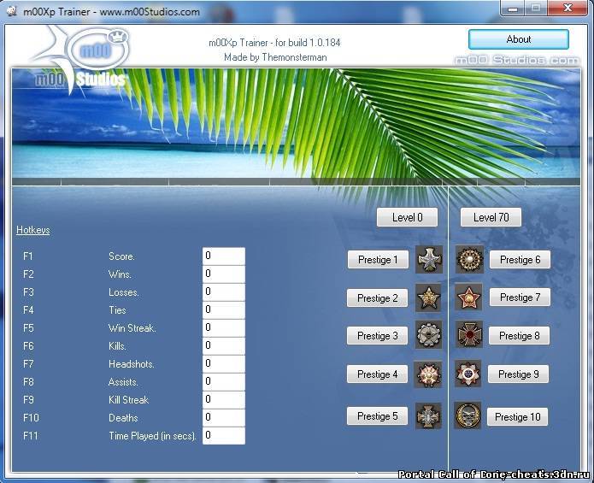Click the Prestige 1 silver cross emblem
The height and width of the screenshot is (483, 594).
point(429,260)
